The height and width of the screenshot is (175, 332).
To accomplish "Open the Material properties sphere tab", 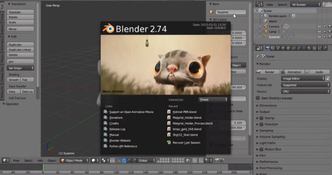I will pos(309,48).
